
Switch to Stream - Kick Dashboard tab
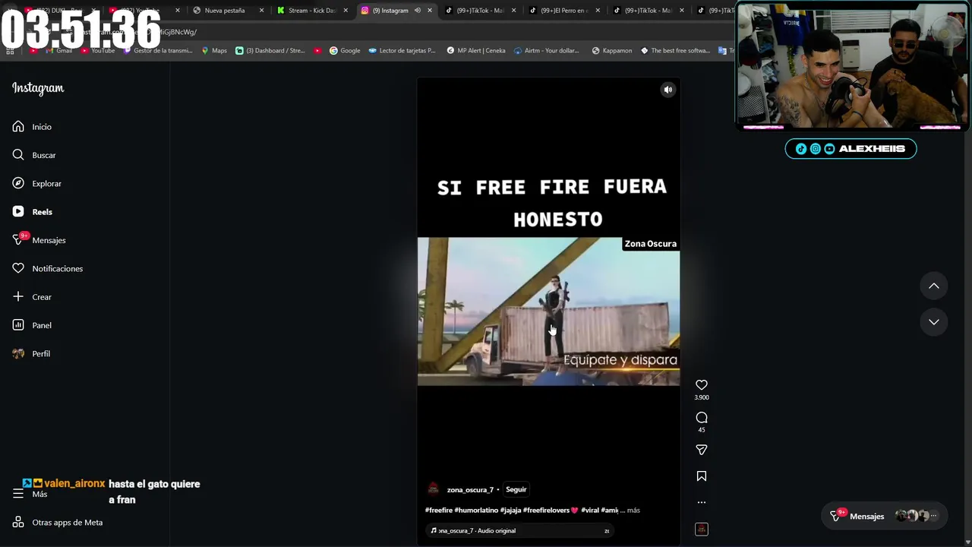[311, 11]
